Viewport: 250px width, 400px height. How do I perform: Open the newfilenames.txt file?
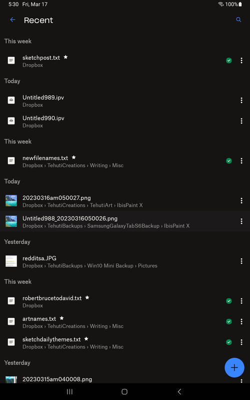coord(125,160)
